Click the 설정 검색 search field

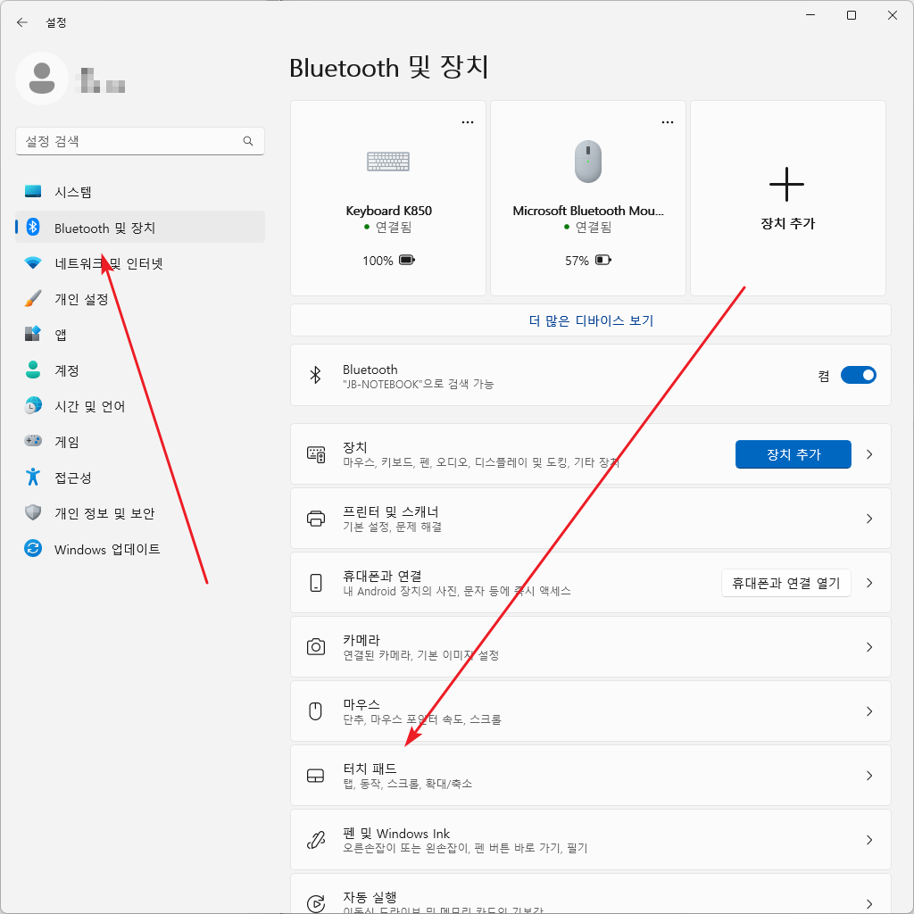pyautogui.click(x=140, y=141)
